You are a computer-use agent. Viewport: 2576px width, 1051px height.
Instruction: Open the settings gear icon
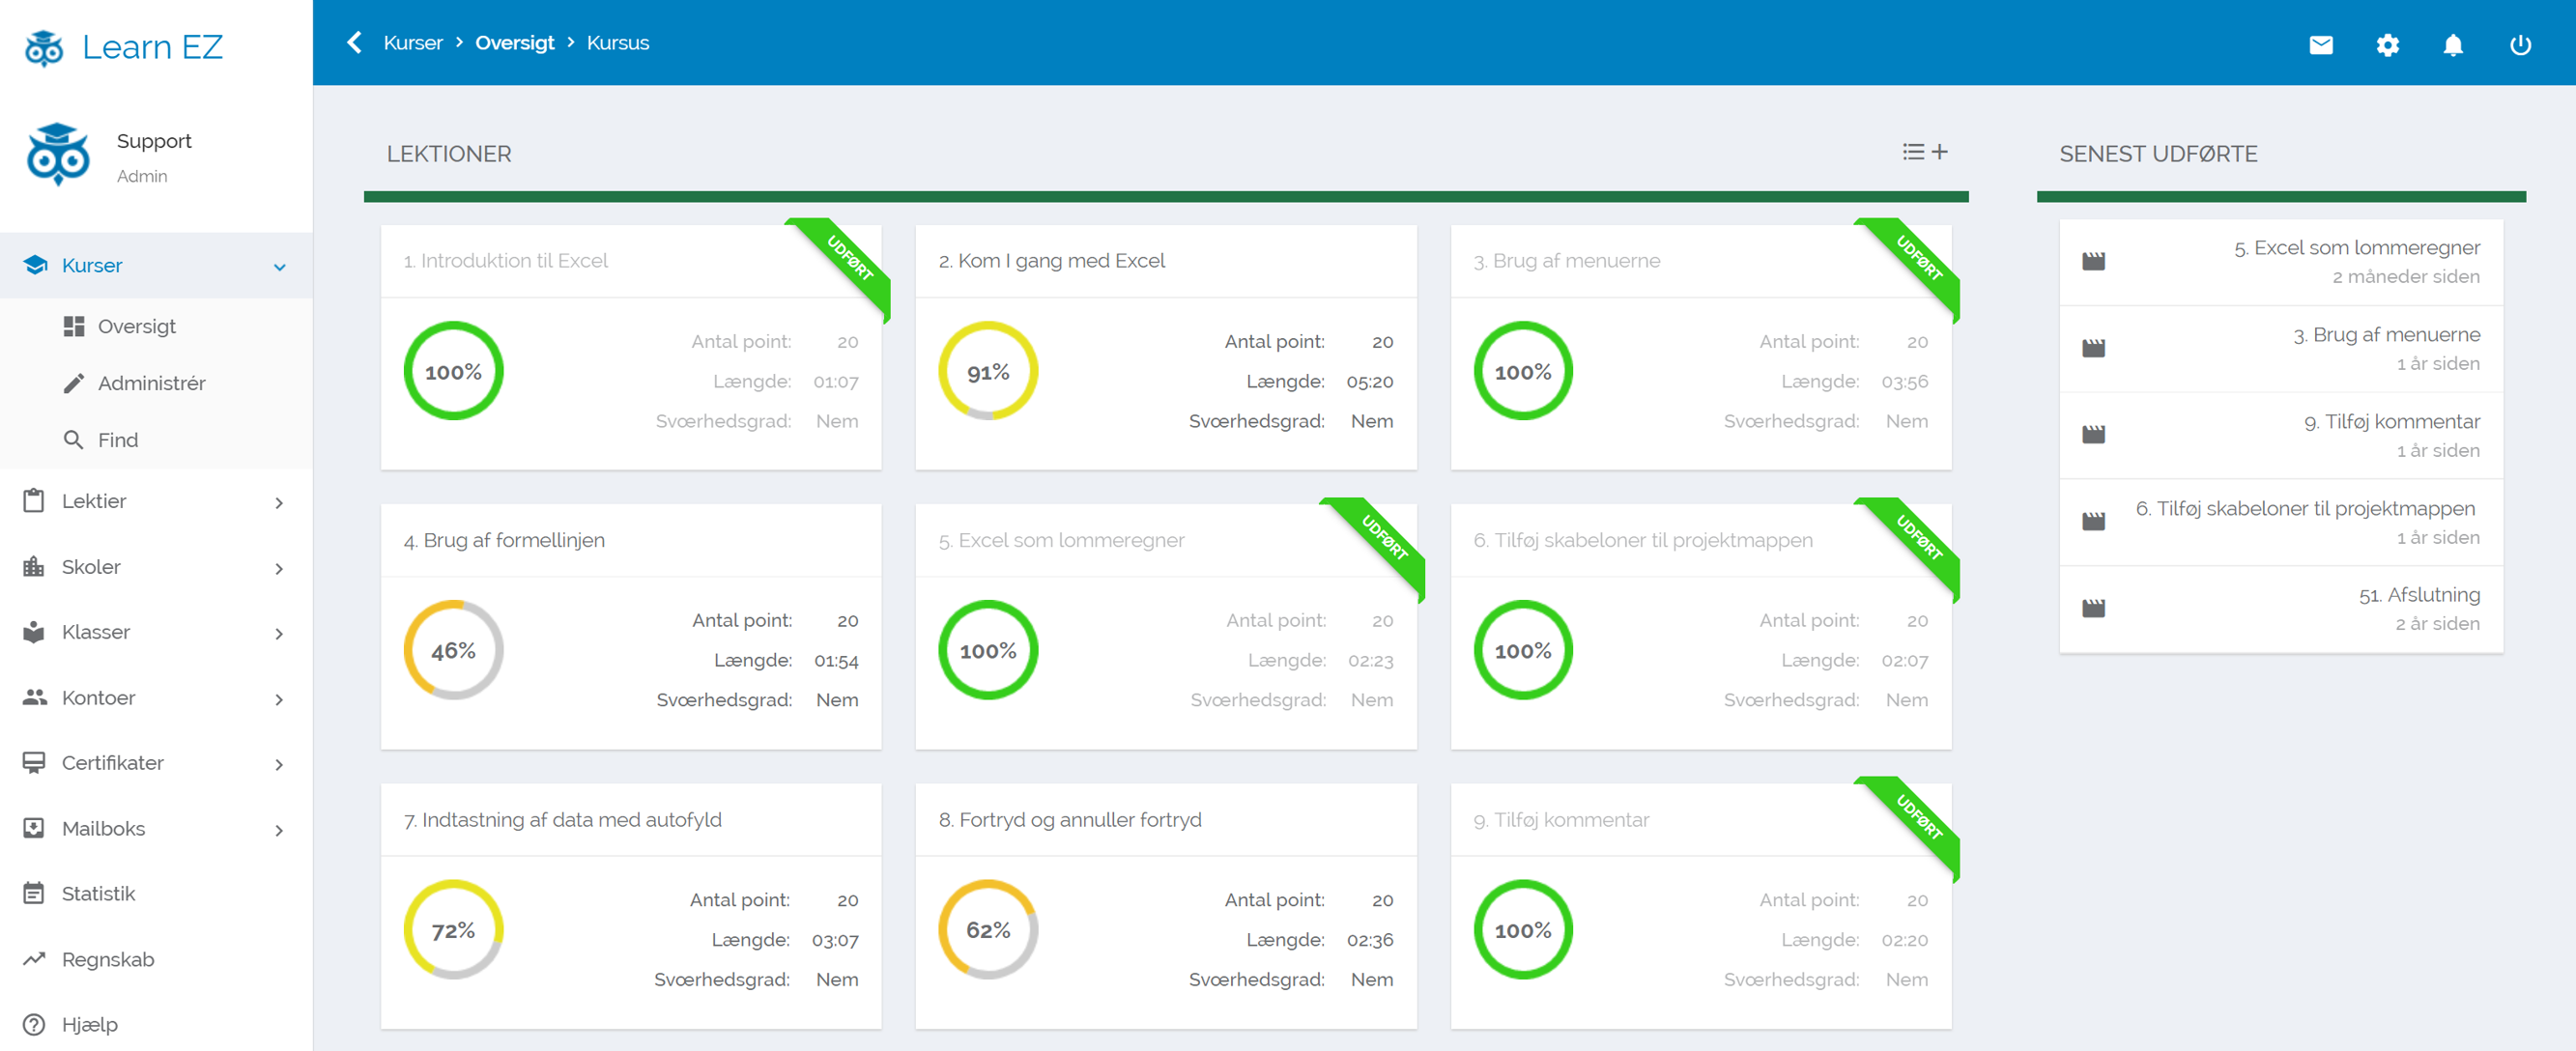[2387, 45]
